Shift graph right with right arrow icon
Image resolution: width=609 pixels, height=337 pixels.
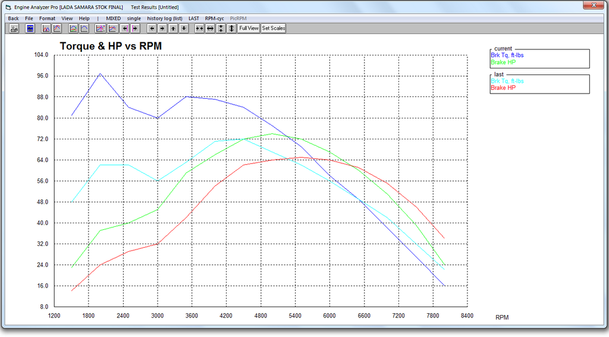click(162, 28)
